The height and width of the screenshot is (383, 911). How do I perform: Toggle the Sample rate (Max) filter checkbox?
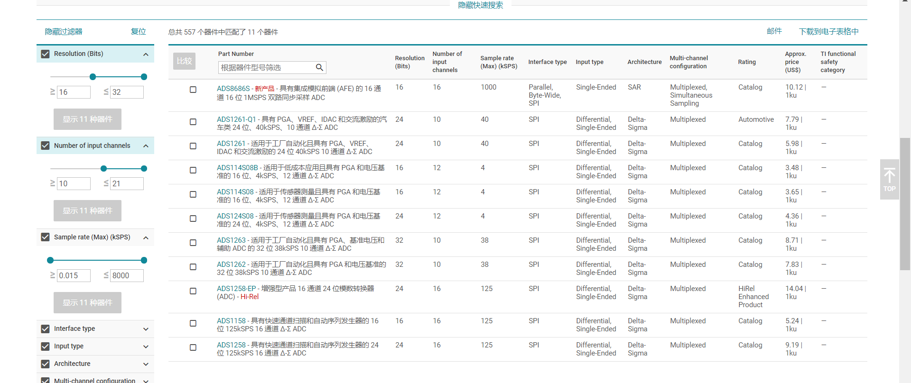pos(45,237)
